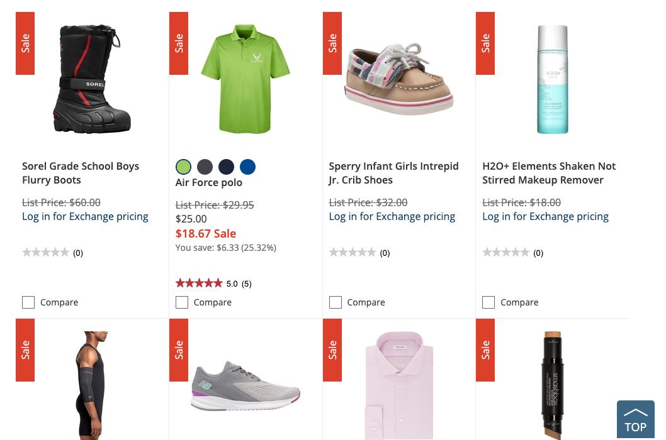Open Sorel Grade School Boys Flurry Boots link
Image resolution: width=666 pixels, height=440 pixels.
[x=81, y=173]
